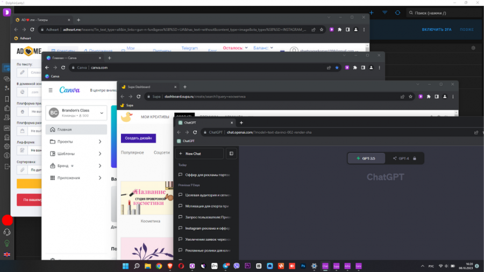Click the logout arrow icon in Dolphin sidebar
Screen dimensions: 484x272
[7, 167]
